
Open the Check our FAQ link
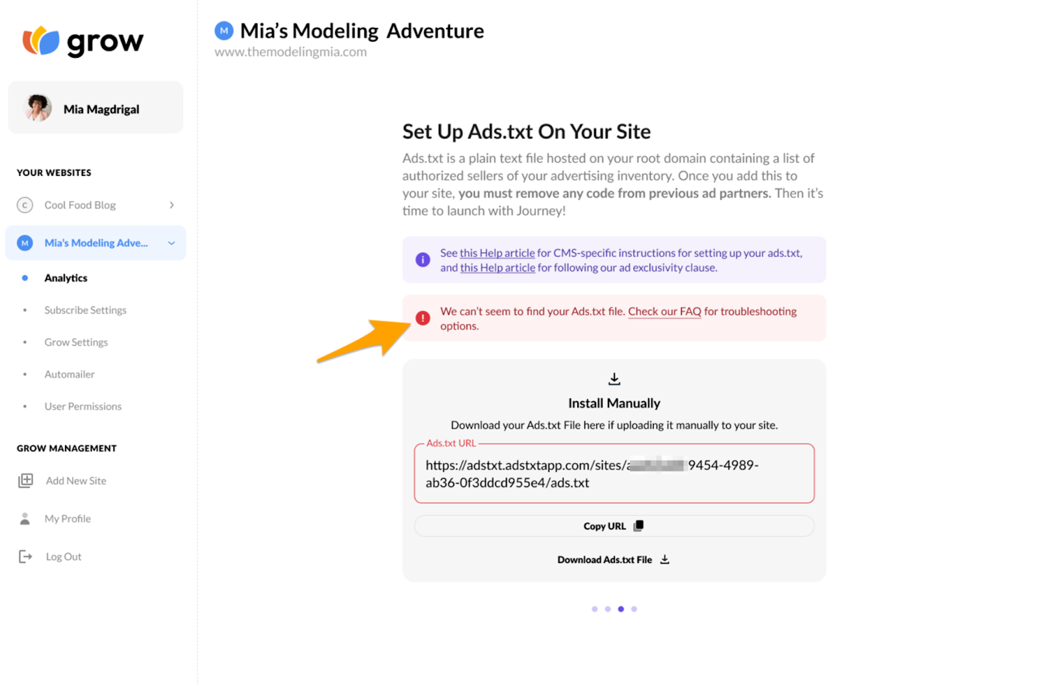[x=664, y=312]
